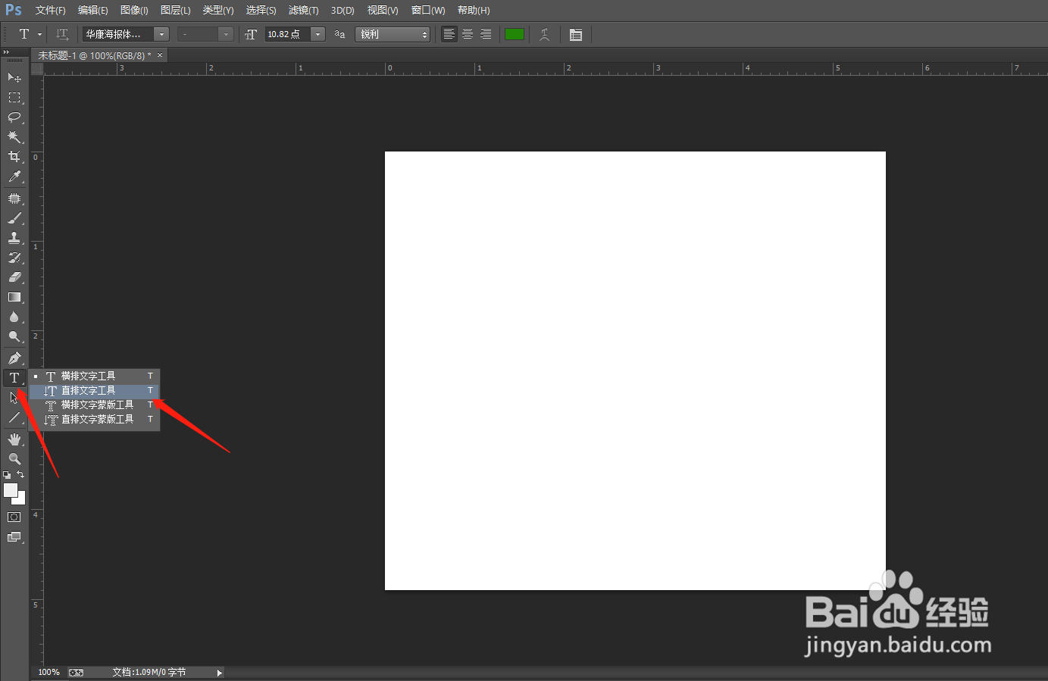Toggle Quick Mask mode
The height and width of the screenshot is (681, 1048).
(x=14, y=517)
